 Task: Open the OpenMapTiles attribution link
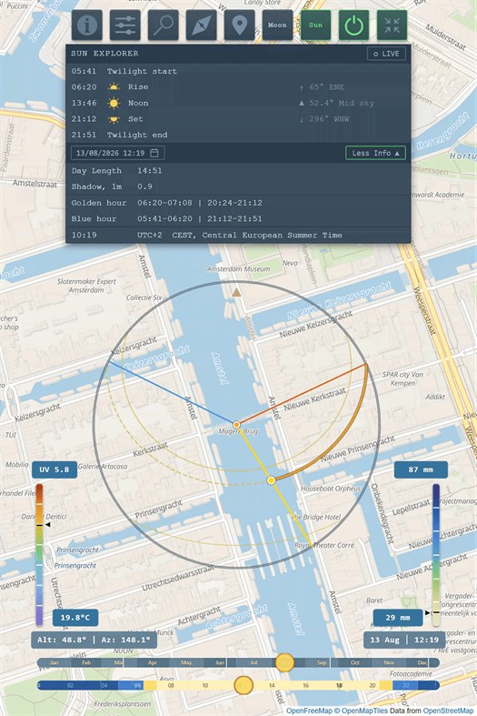pos(362,711)
